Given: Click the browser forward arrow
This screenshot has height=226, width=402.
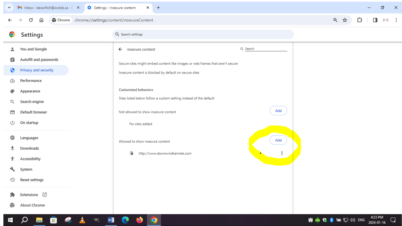Looking at the screenshot, I should 20,20.
